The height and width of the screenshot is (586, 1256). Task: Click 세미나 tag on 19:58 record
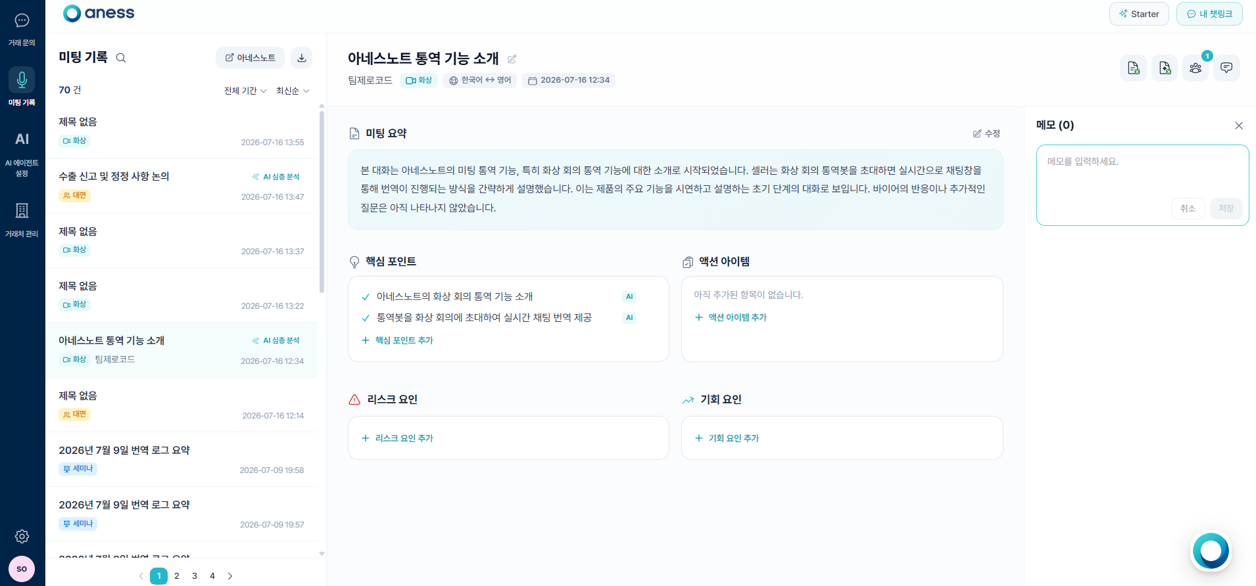pyautogui.click(x=78, y=468)
